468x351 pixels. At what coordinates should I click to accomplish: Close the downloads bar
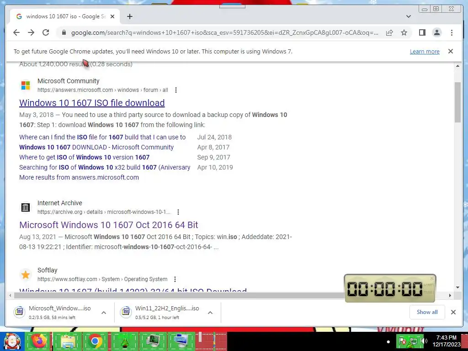coord(453,312)
